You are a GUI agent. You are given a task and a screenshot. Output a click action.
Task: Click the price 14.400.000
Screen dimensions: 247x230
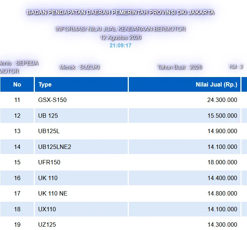coord(222,178)
